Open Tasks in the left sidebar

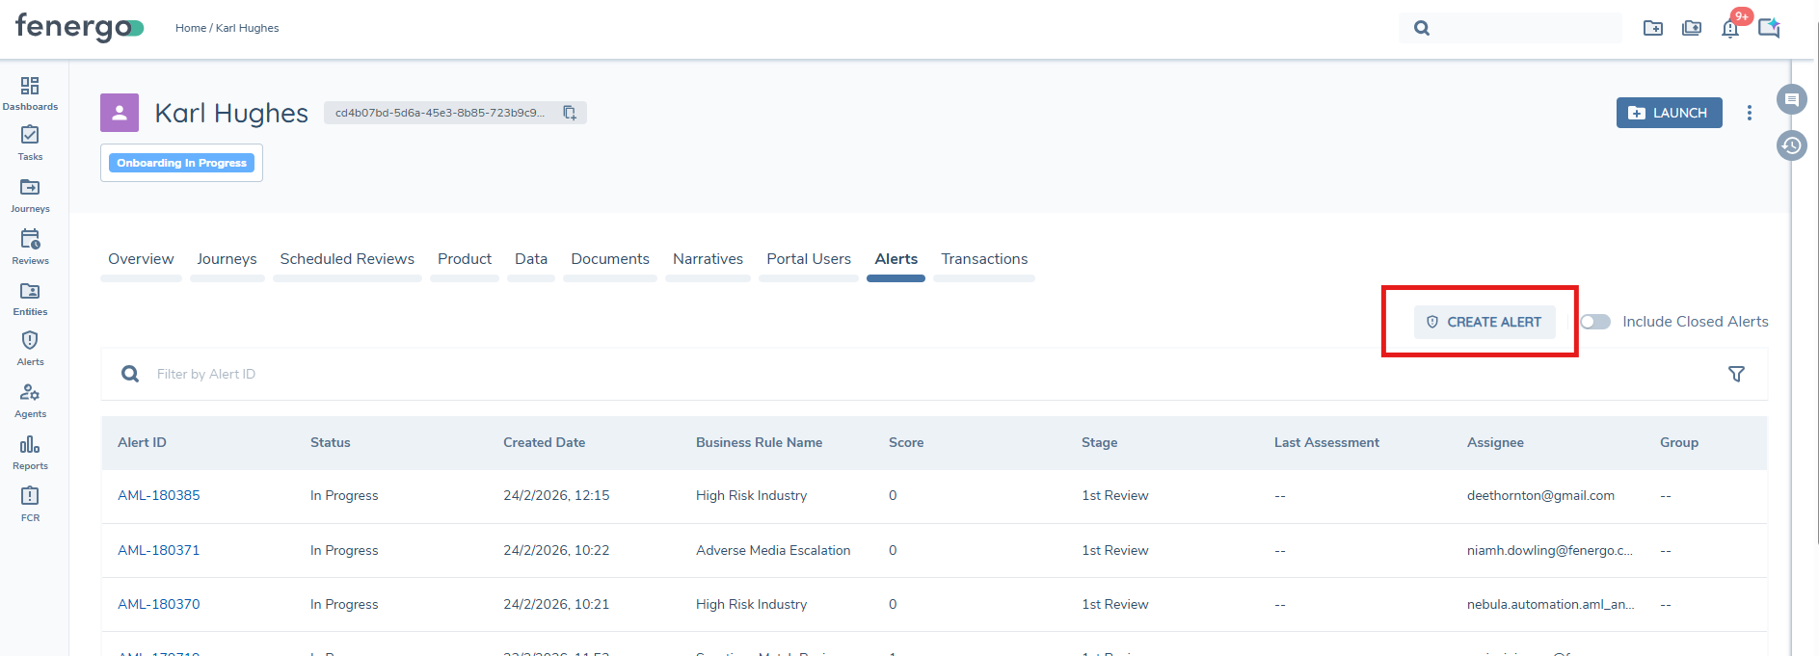pos(30,143)
